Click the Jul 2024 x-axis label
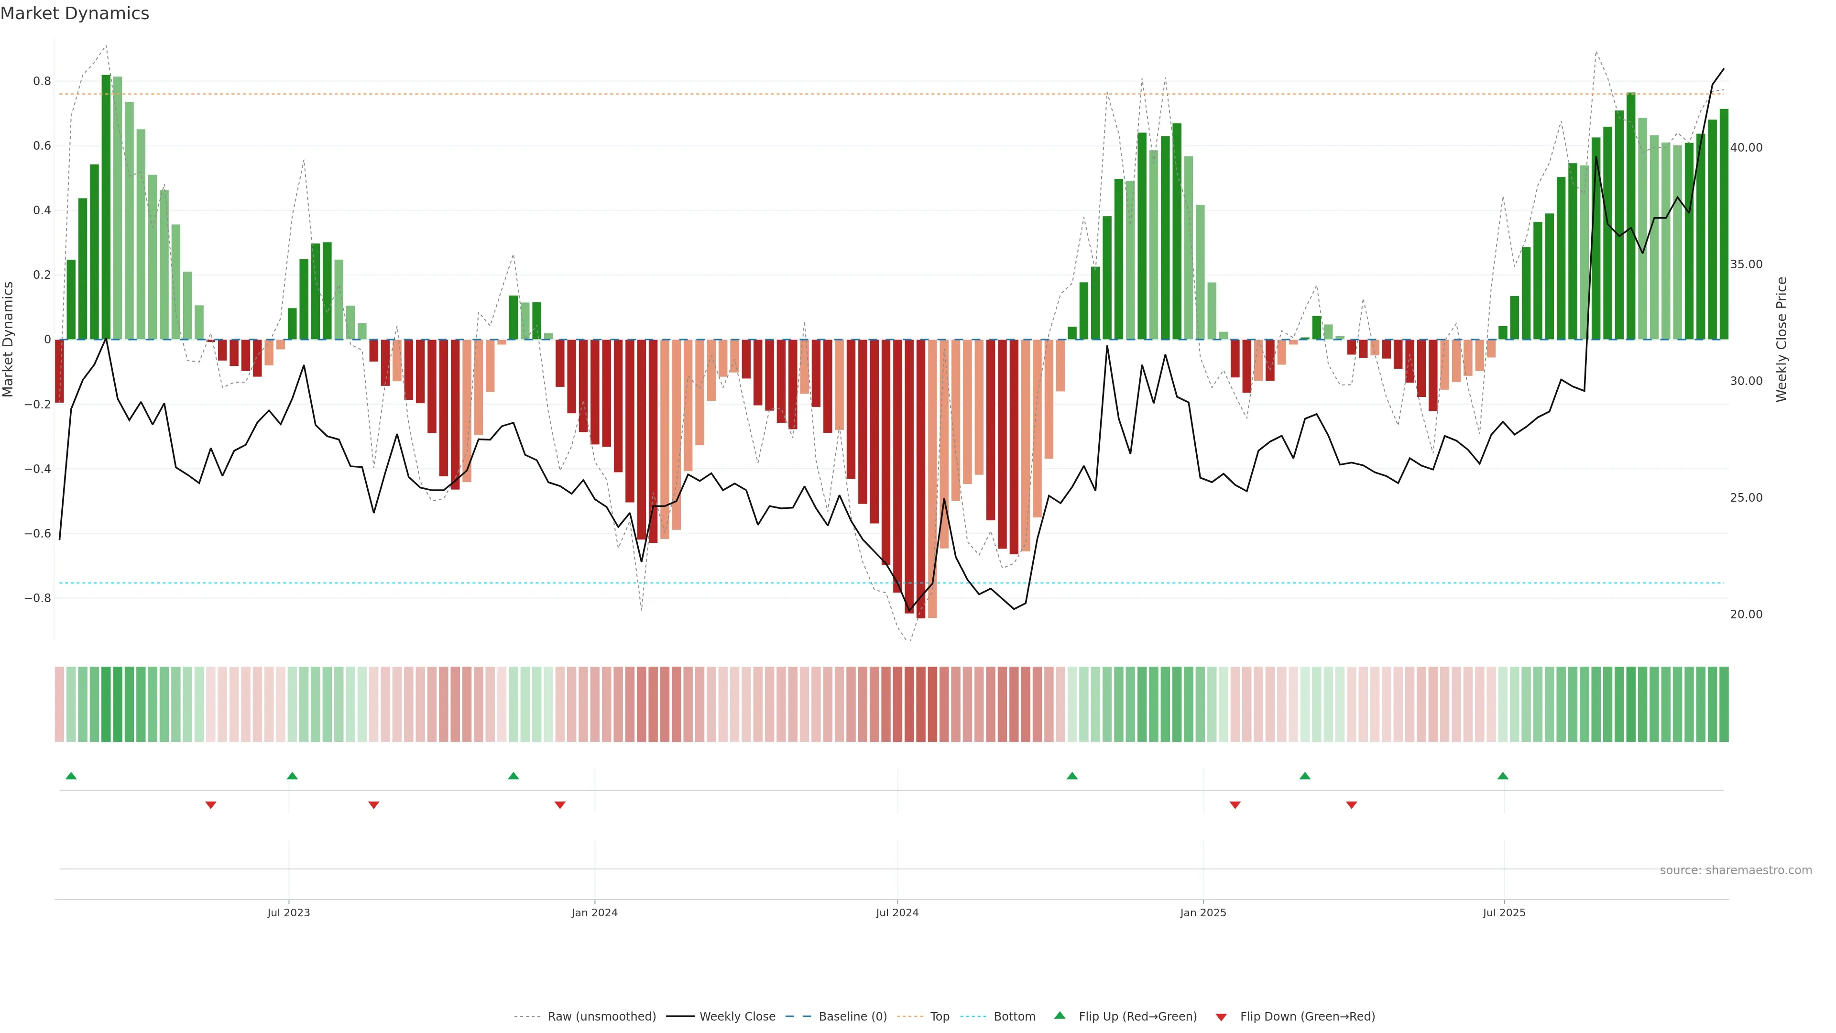Image resolution: width=1836 pixels, height=1033 pixels. click(x=896, y=912)
